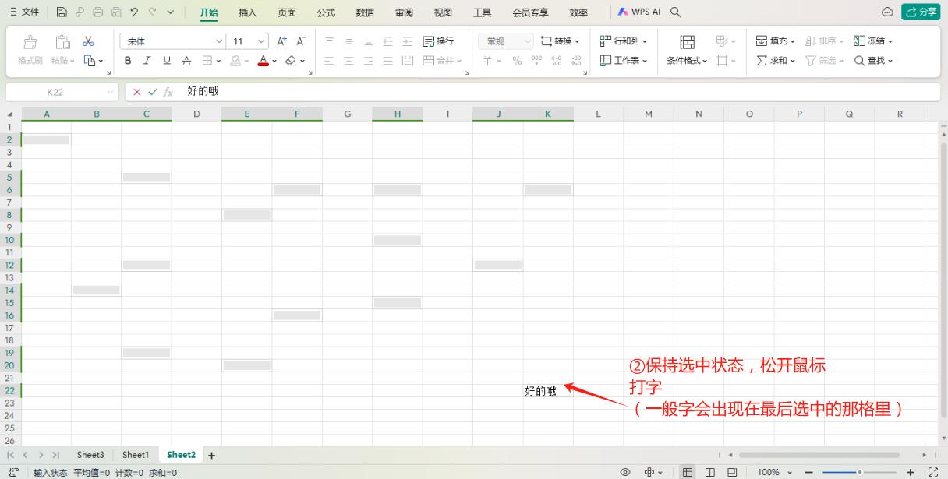Click the eraser clear-format icon
This screenshot has width=948, height=479.
tap(291, 61)
